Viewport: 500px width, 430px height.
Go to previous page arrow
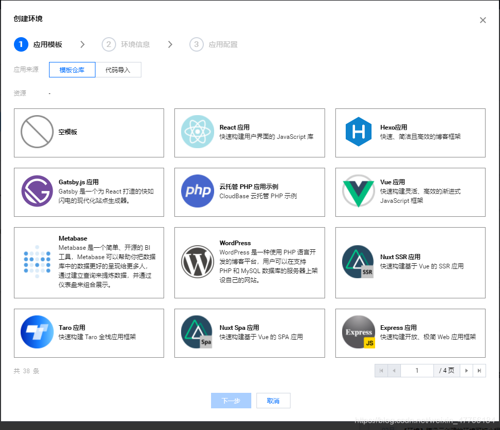click(x=394, y=371)
